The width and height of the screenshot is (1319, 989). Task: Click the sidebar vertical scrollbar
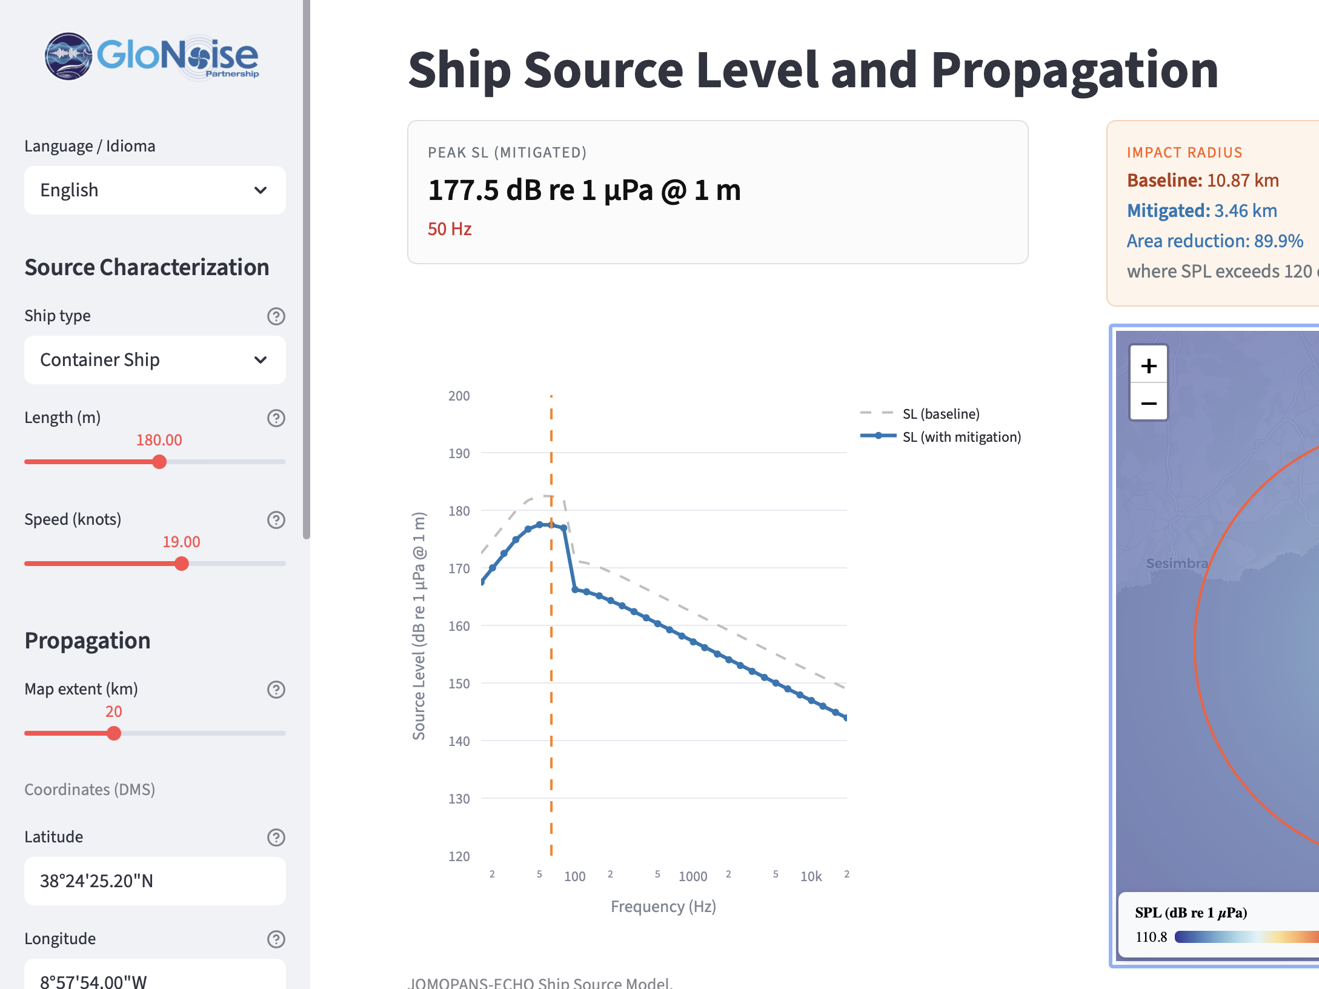coord(307,270)
